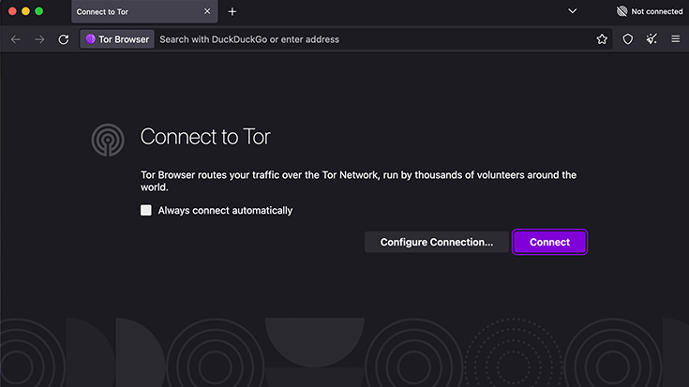Image resolution: width=689 pixels, height=387 pixels.
Task: Expand the list all tabs chevron
Action: (572, 11)
